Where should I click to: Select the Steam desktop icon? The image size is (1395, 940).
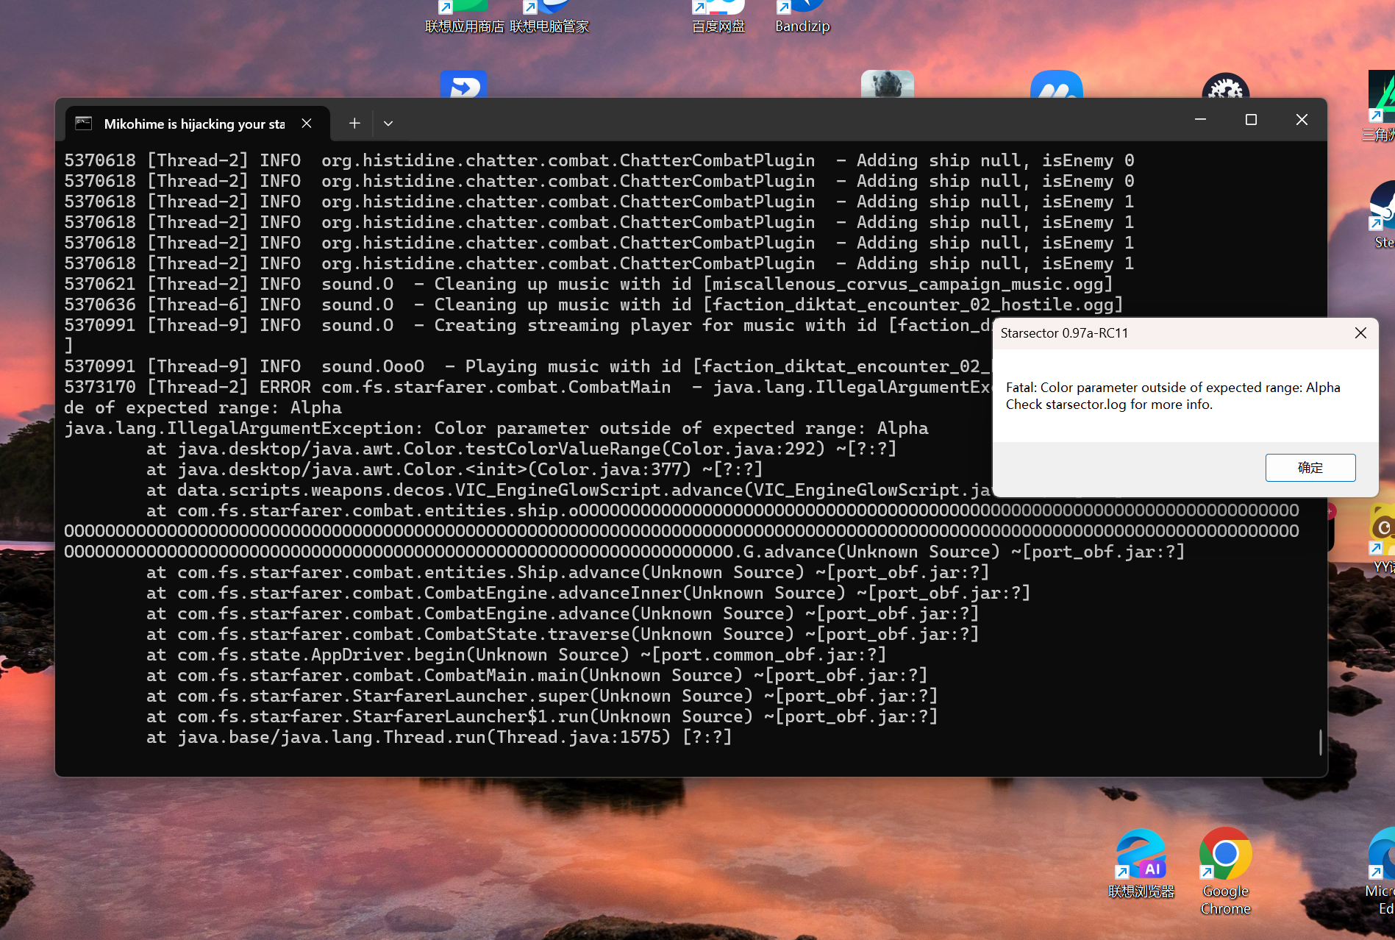click(x=1383, y=210)
